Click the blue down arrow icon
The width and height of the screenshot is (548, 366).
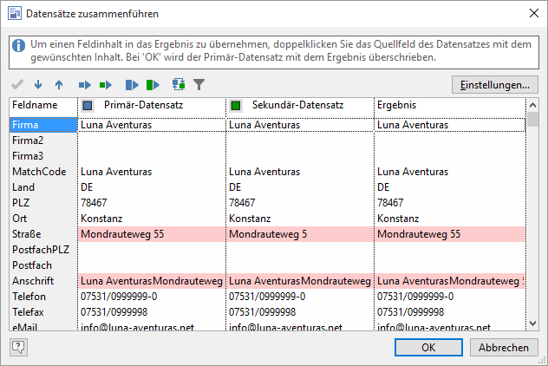pos(38,85)
